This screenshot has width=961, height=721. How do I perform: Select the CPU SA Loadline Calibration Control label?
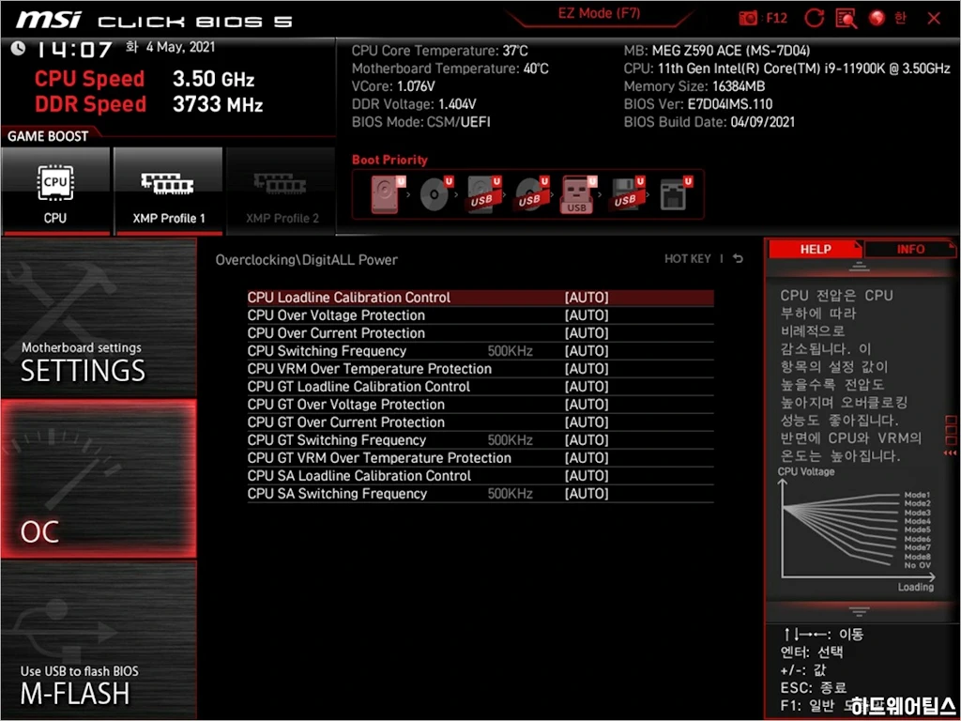359,475
